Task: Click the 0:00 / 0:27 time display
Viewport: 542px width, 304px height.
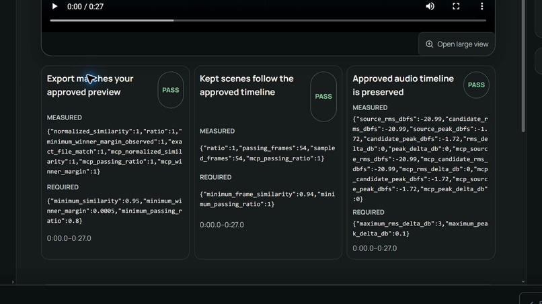Action: pos(85,7)
